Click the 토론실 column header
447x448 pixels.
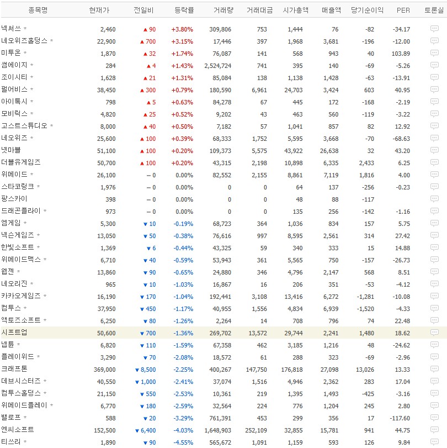(x=434, y=10)
